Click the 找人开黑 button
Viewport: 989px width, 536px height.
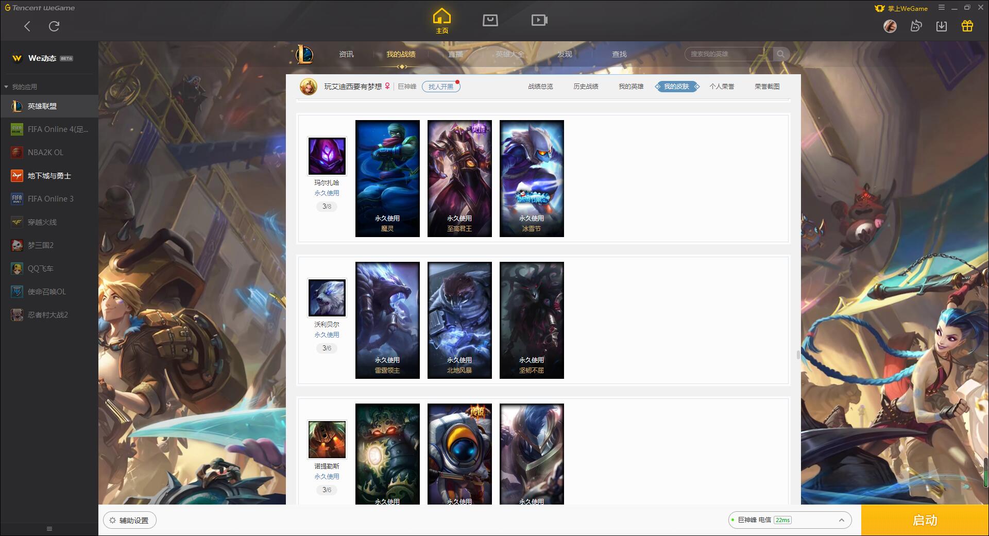(x=441, y=87)
